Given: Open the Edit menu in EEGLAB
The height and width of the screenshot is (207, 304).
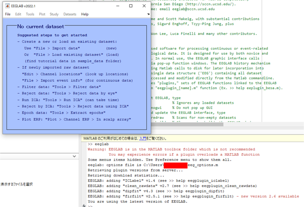Looking at the screenshot, I should pyautogui.click(x=18, y=14).
